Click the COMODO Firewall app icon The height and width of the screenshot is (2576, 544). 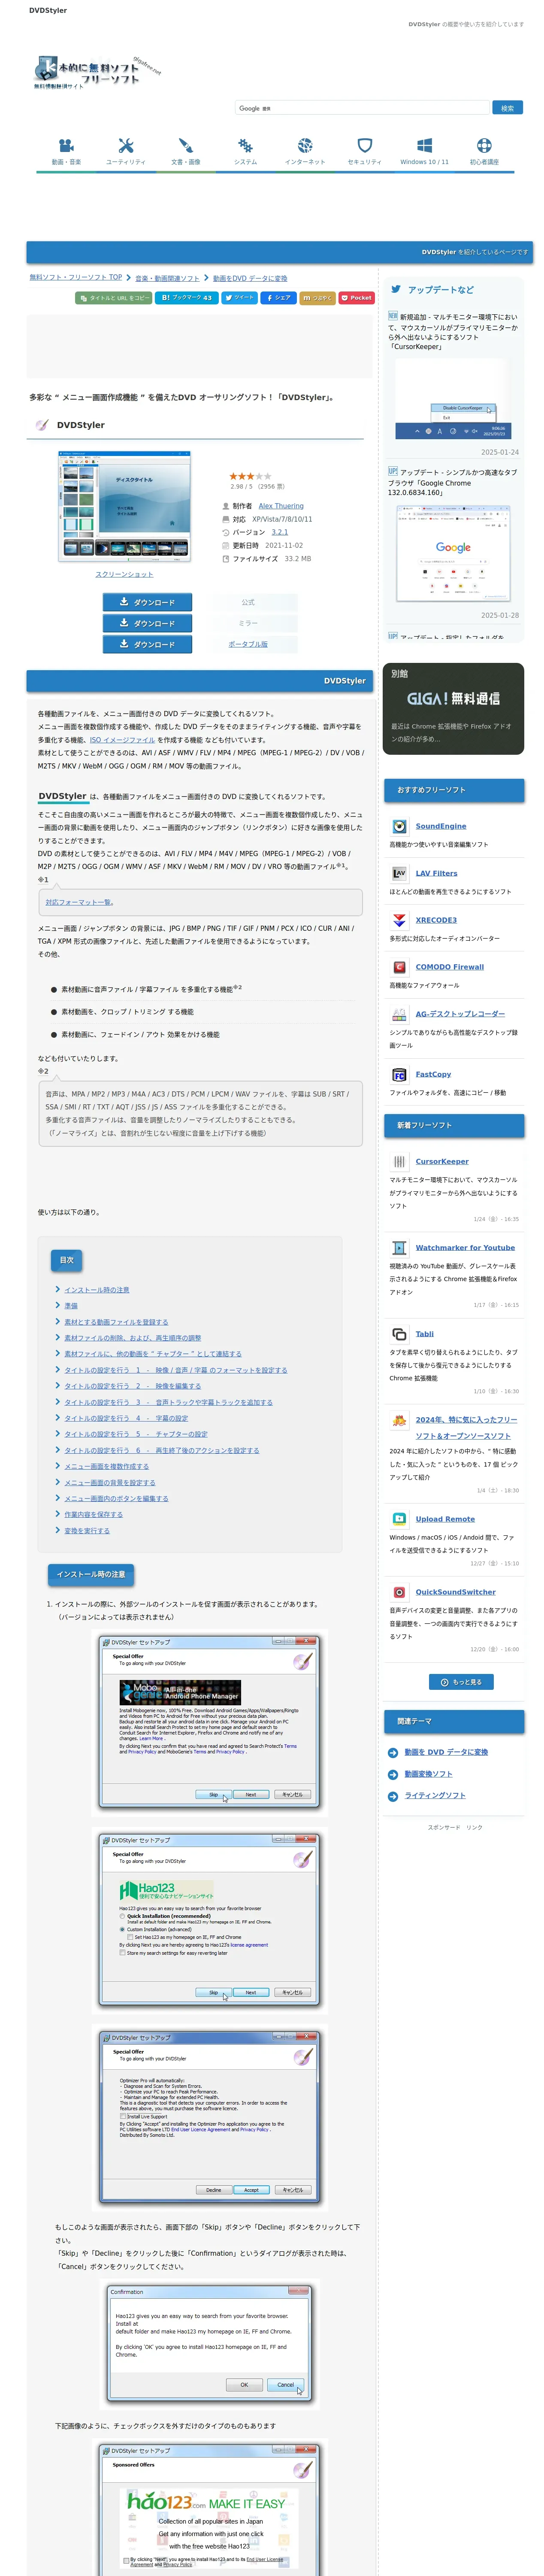(399, 967)
